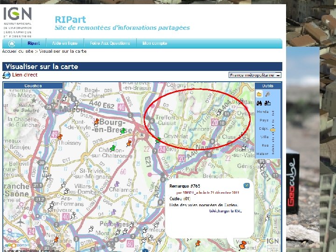
Task: Set zoom level to Monde
Action: point(263,112)
